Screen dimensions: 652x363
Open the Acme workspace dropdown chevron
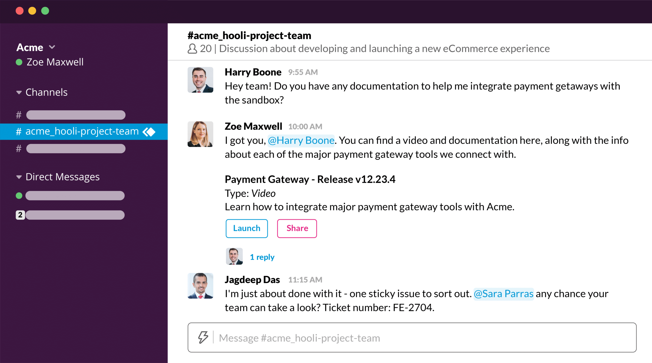pyautogui.click(x=52, y=47)
